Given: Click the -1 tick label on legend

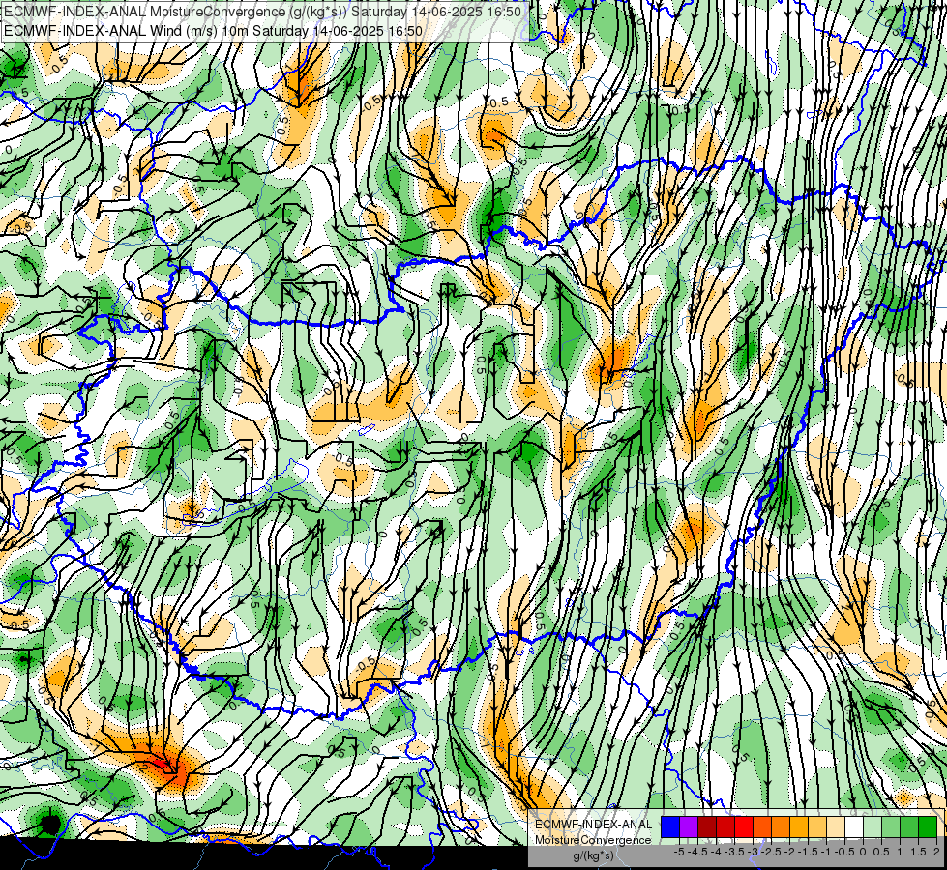Looking at the screenshot, I should coord(826,852).
